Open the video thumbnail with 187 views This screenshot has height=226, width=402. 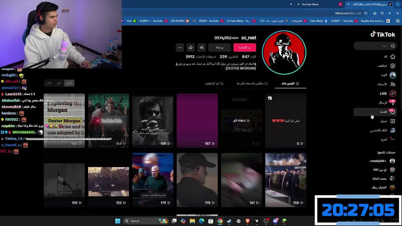tap(197, 121)
